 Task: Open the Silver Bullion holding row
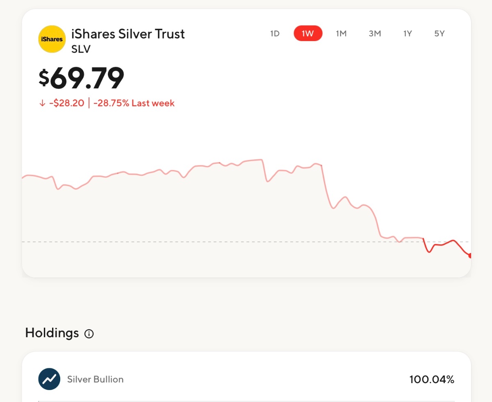pyautogui.click(x=246, y=379)
